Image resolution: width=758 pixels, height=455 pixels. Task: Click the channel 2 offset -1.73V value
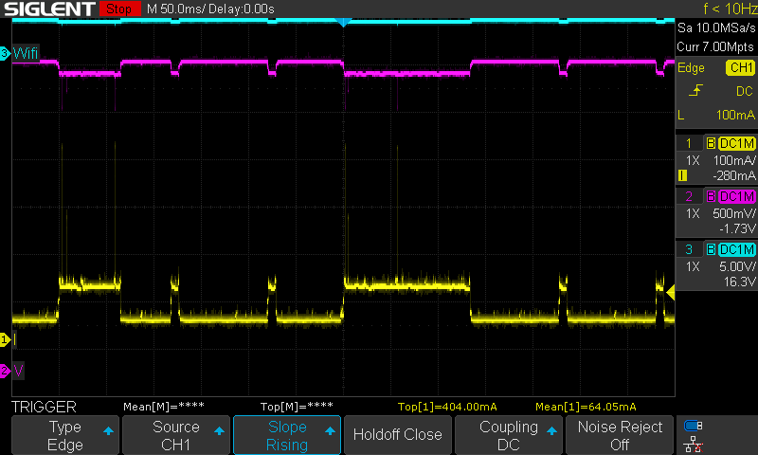click(x=737, y=228)
